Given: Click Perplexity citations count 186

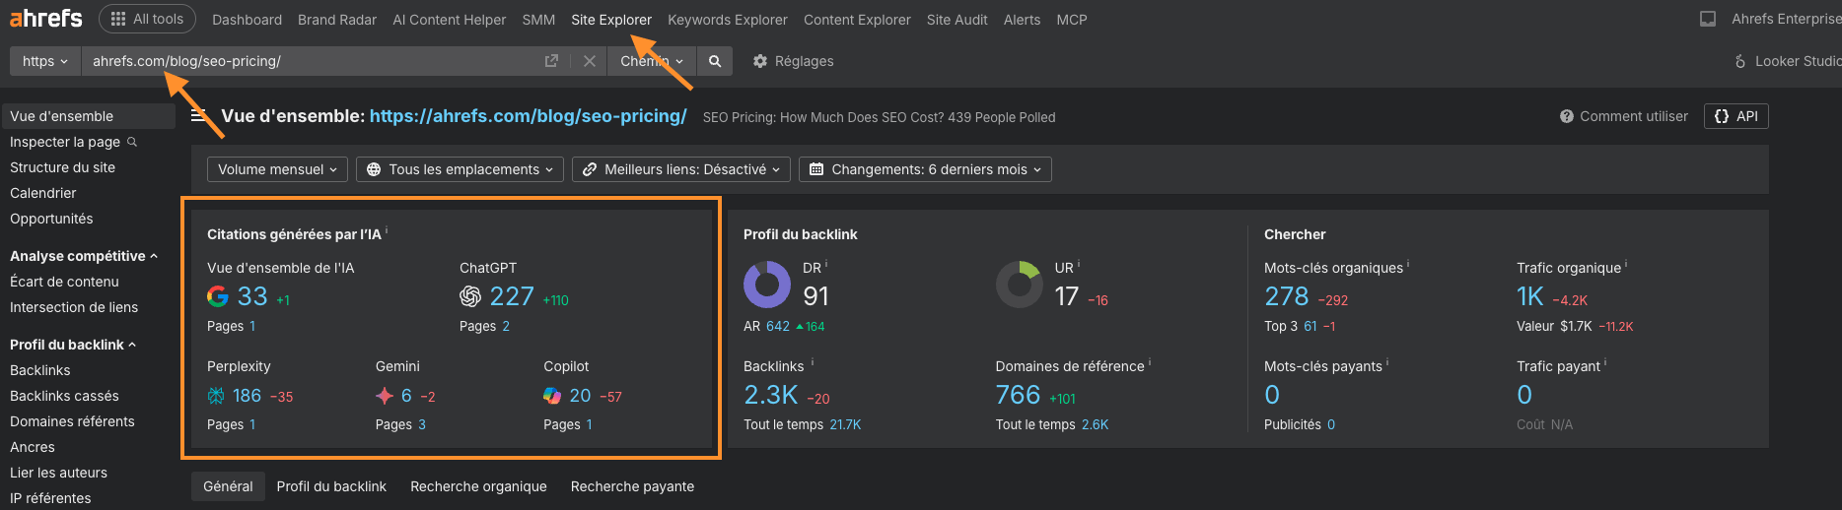Looking at the screenshot, I should pos(247,396).
